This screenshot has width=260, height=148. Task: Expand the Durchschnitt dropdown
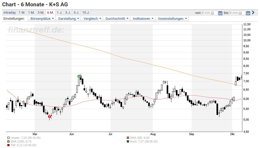[x=117, y=18]
